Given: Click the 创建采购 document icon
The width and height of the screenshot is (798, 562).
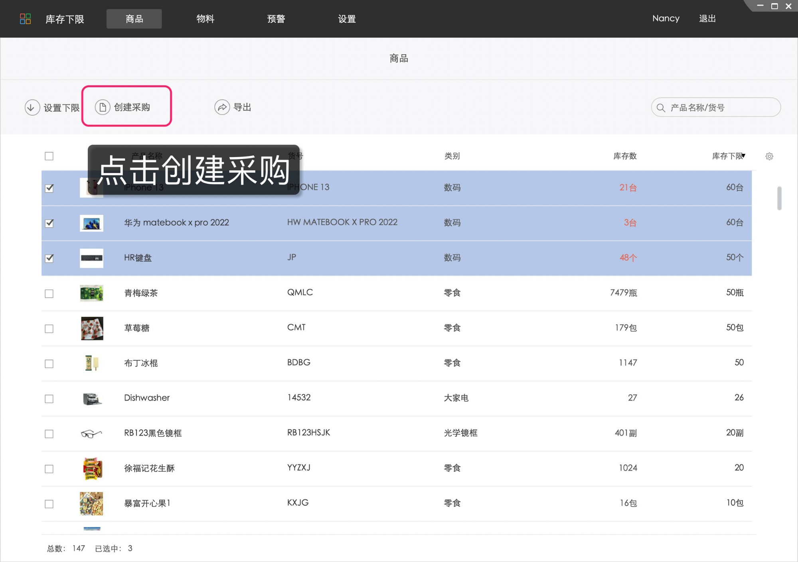Looking at the screenshot, I should click(x=102, y=107).
